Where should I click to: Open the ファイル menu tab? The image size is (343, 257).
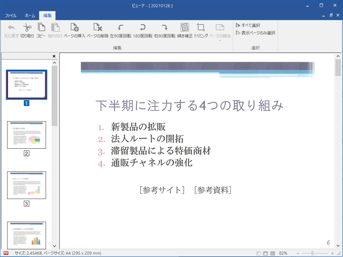(x=10, y=16)
